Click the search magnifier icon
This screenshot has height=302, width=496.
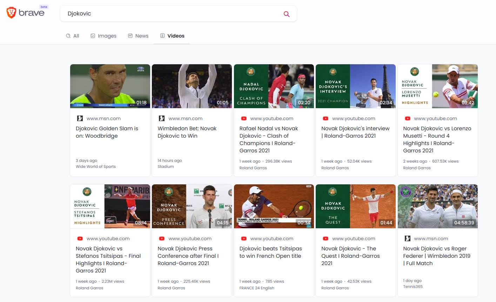[x=286, y=13]
